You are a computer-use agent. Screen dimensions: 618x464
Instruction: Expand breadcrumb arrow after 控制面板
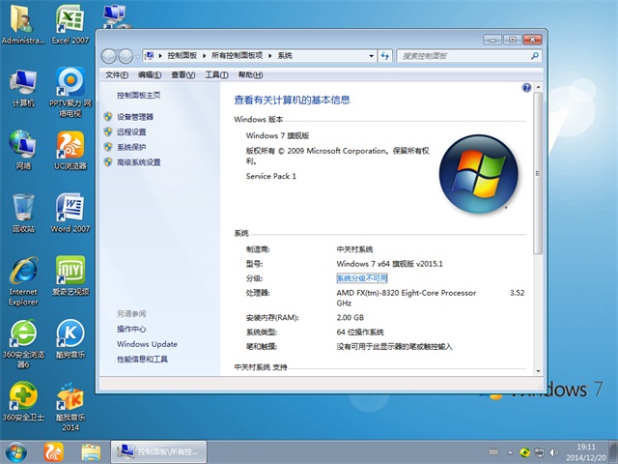204,56
